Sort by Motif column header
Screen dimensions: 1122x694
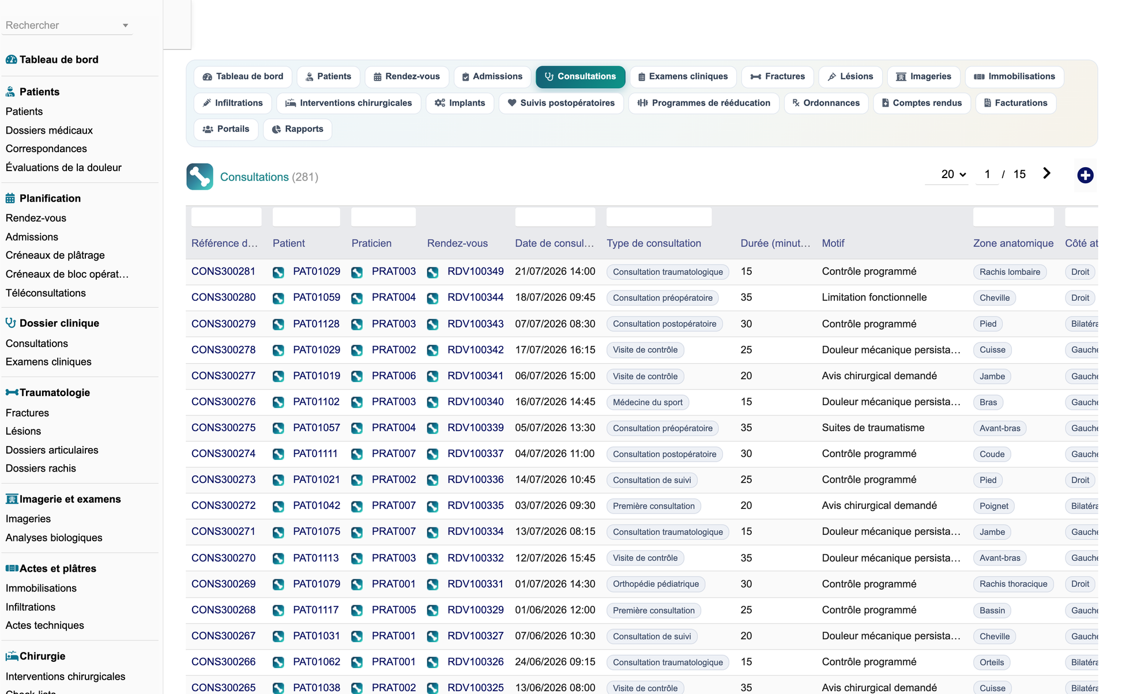pos(833,243)
